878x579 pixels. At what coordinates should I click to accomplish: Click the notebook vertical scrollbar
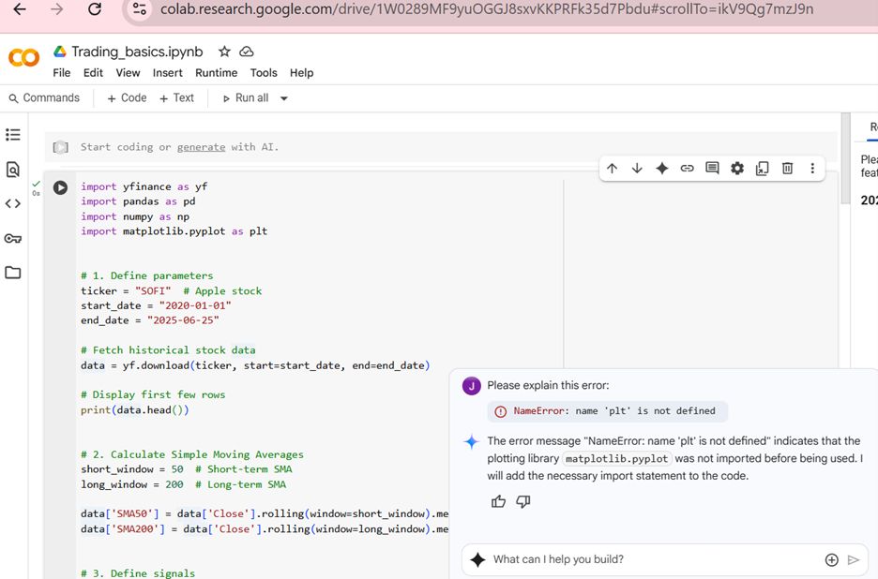coord(845,159)
